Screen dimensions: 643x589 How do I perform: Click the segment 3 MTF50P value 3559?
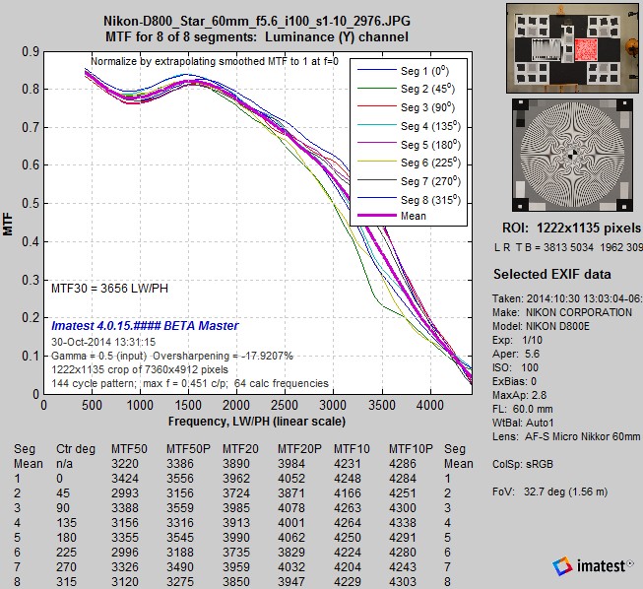(x=180, y=508)
